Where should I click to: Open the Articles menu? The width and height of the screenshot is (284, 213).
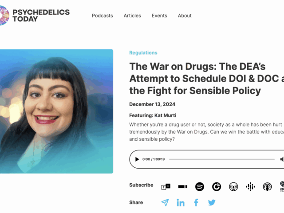132,16
